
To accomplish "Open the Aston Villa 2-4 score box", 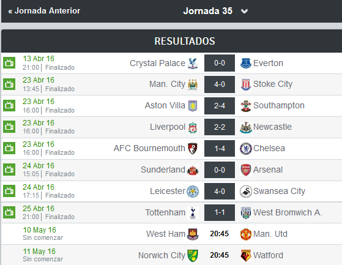I will pyautogui.click(x=220, y=106).
